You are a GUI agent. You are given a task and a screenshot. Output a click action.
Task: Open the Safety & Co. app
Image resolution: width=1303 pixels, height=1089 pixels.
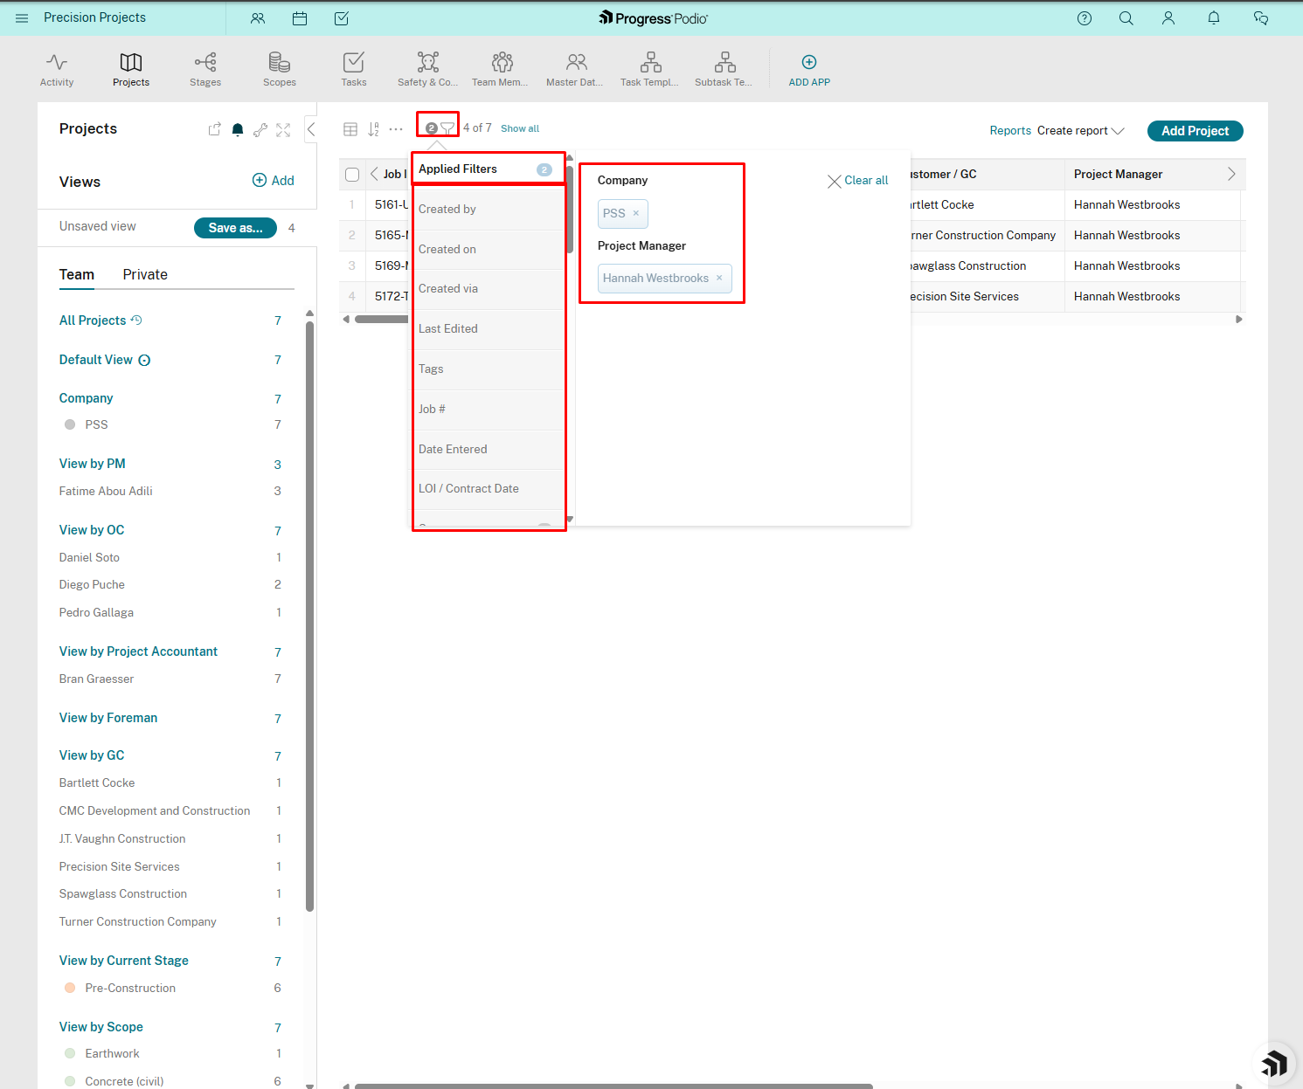426,69
